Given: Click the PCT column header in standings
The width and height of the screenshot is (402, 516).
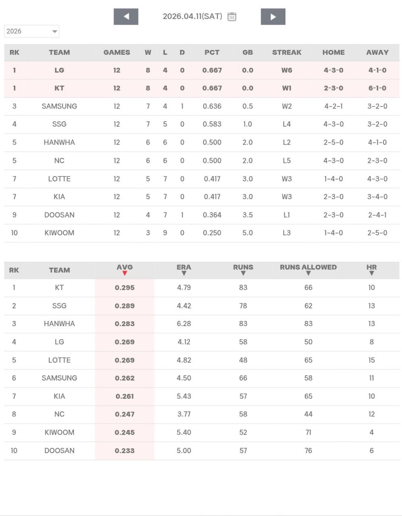Looking at the screenshot, I should (212, 52).
